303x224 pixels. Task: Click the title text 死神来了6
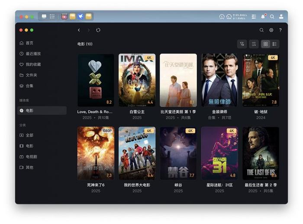coord(96,185)
